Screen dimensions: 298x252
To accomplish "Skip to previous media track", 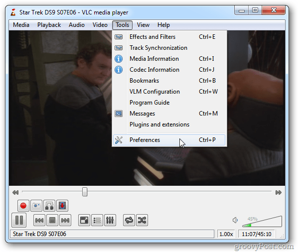I will pyautogui.click(x=39, y=220).
